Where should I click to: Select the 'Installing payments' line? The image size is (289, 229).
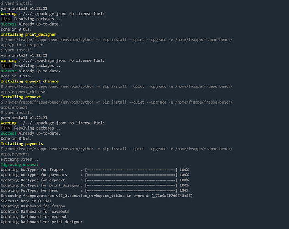(22, 144)
